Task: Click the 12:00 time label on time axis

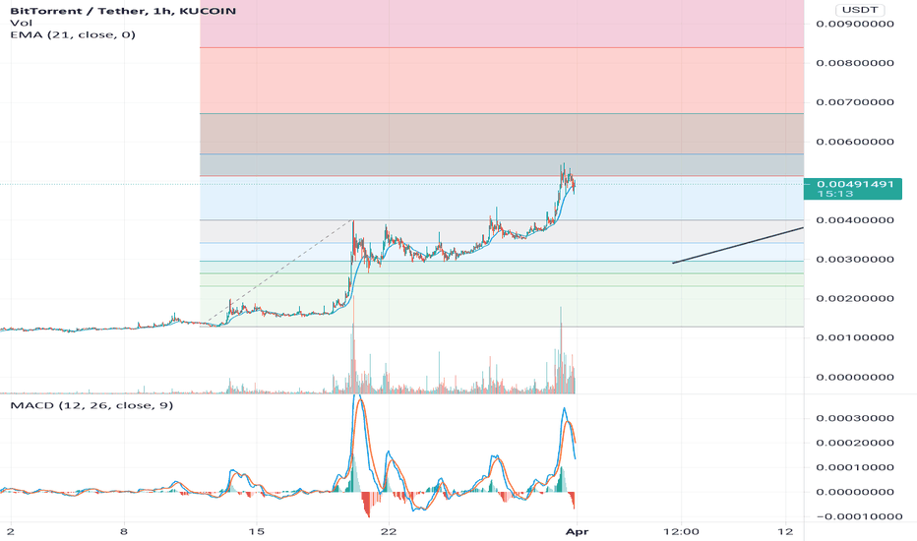Action: pos(682,531)
